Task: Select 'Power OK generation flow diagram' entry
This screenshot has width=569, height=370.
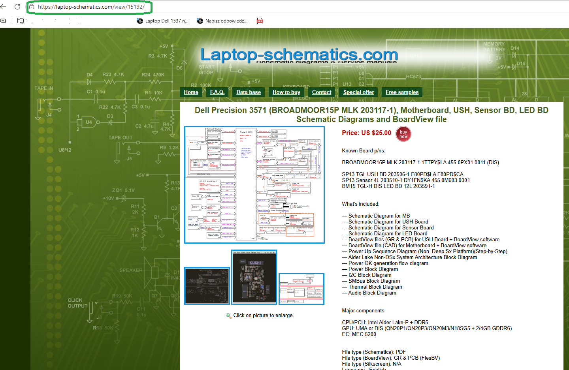Action: pos(385,263)
